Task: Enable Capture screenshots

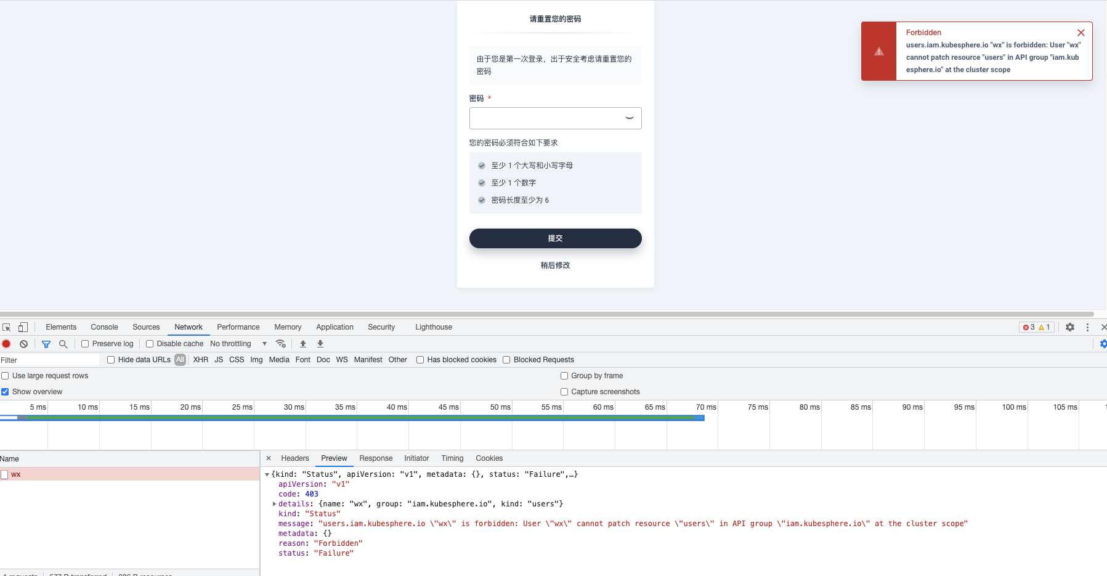Action: click(564, 392)
